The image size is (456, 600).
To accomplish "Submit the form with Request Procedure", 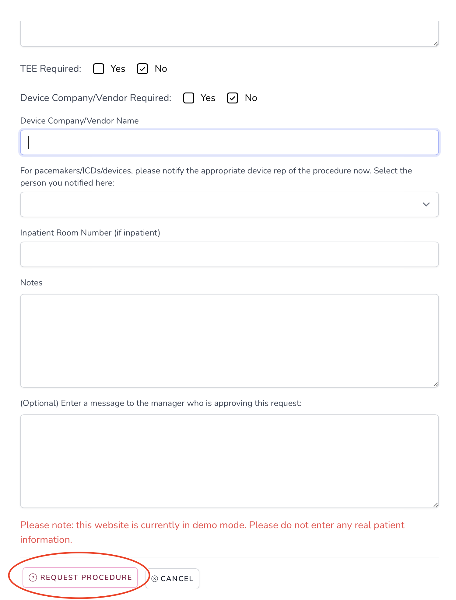I will click(x=80, y=577).
